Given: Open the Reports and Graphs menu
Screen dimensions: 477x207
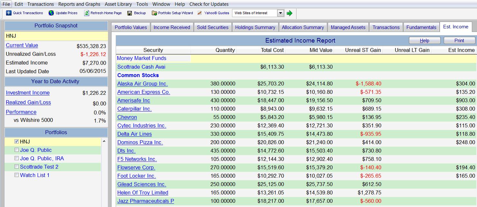Looking at the screenshot, I should pos(79,4).
